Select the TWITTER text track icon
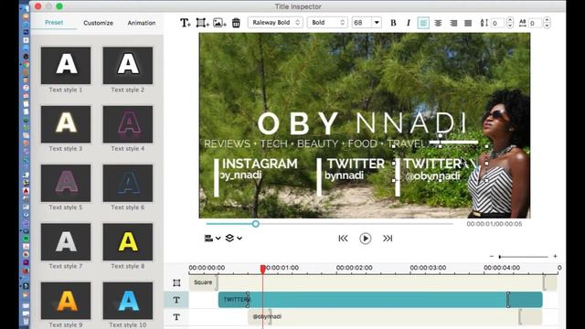The width and height of the screenshot is (585, 329). coord(176,300)
